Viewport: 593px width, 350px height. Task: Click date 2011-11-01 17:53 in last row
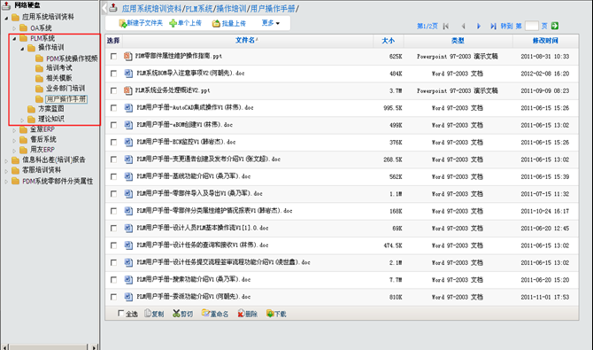[544, 297]
